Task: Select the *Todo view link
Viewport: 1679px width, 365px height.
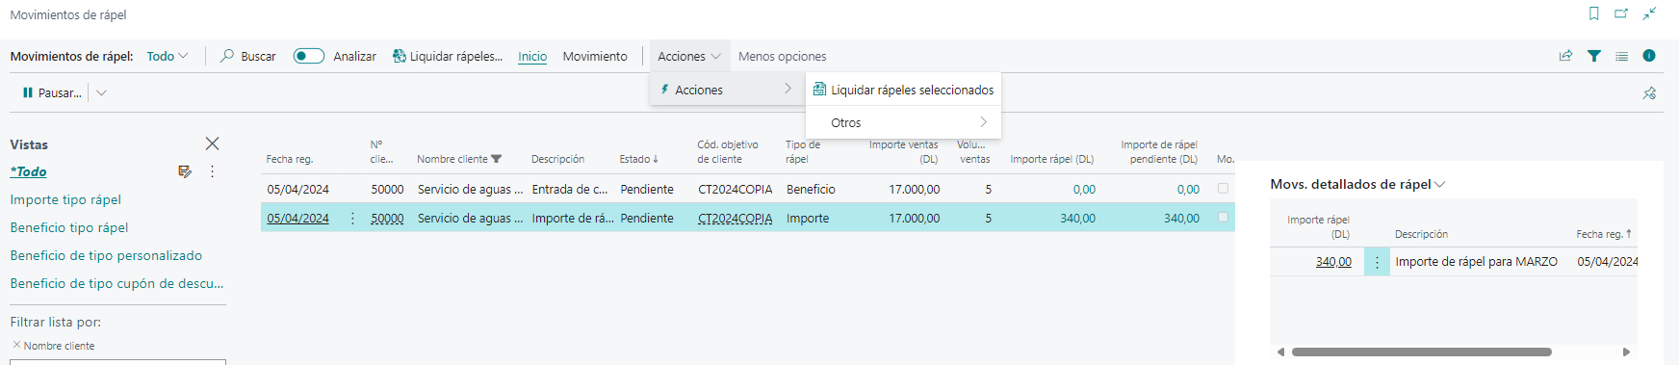Action: point(29,171)
